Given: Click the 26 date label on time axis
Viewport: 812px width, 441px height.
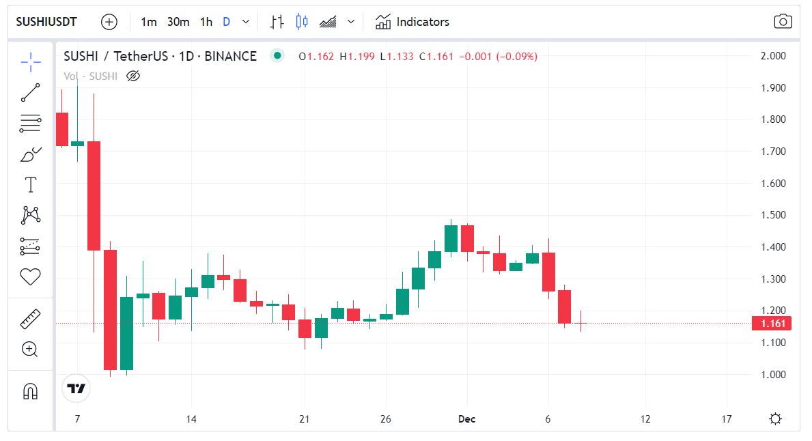Looking at the screenshot, I should pos(385,419).
